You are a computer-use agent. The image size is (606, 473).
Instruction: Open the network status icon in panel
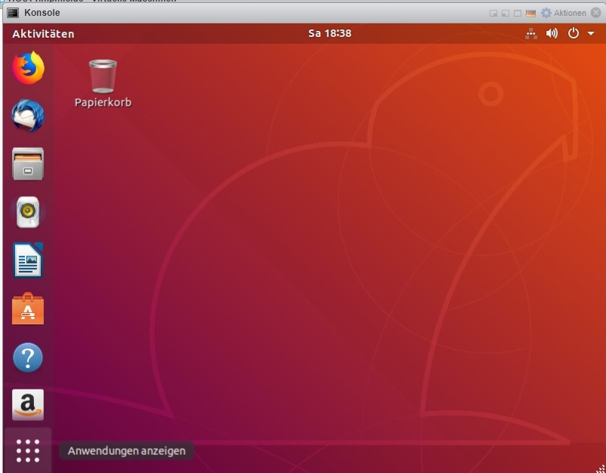pos(531,33)
